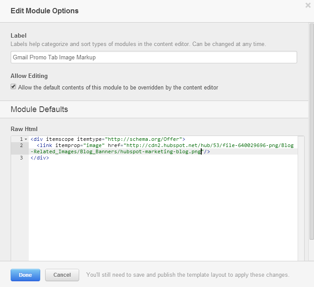
Task: Click the dialog's vertical scrollbar
Action: (x=311, y=133)
